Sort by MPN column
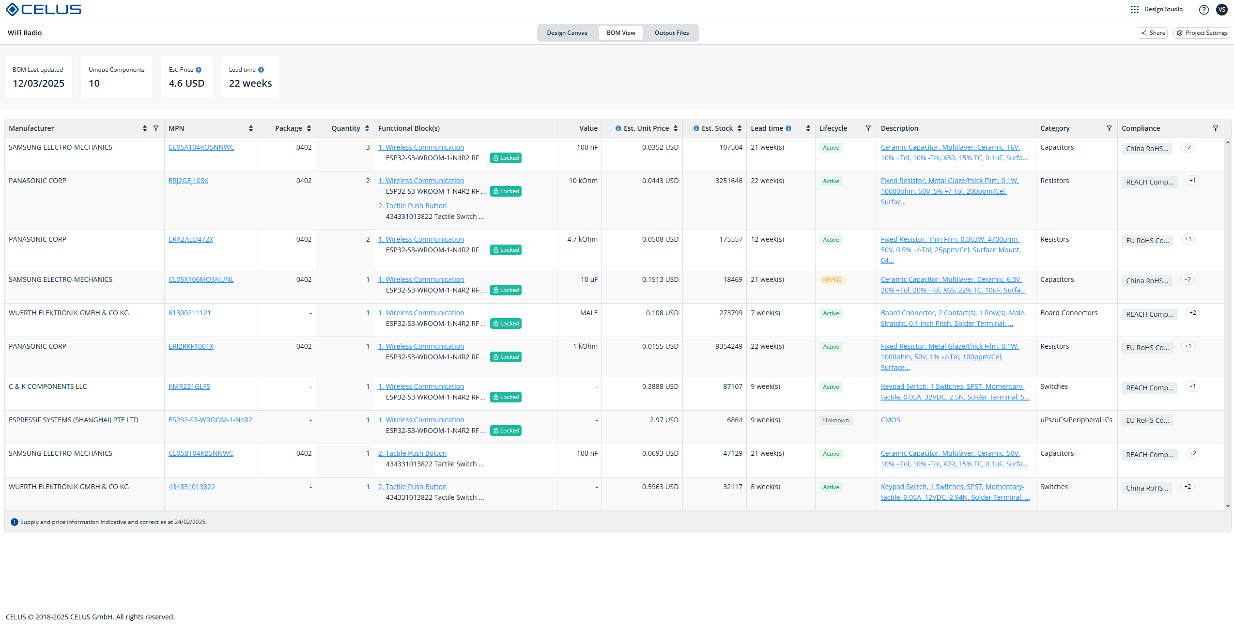Viewport: 1234px width, 632px height. pos(251,128)
